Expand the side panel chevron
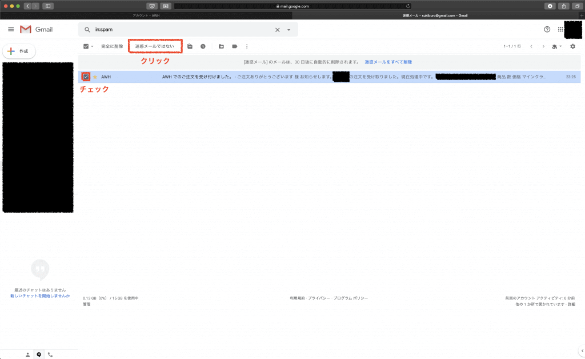Screen dimensions: 585x359 pos(582,351)
